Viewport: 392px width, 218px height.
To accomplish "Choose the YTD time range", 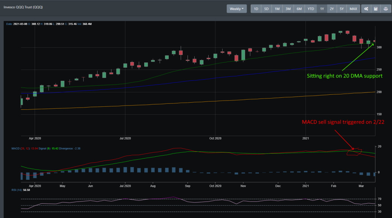I will [311, 9].
